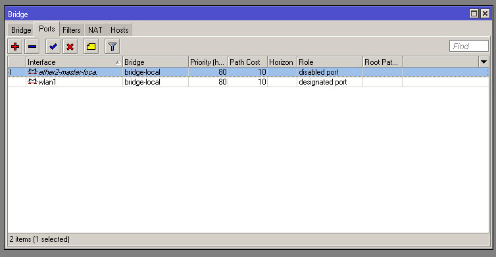Click priority value 80 in wlan1 row
The height and width of the screenshot is (257, 496).
pos(222,82)
